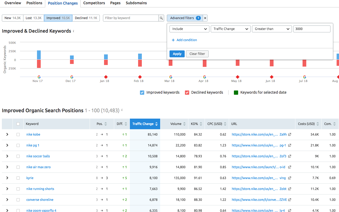The image size is (339, 212).
Task: Toggle the Declined keywords chart checkbox
Action: 187,93
